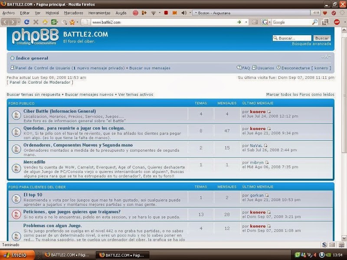
Task: Open the Herramientas menu
Action: coord(99,13)
